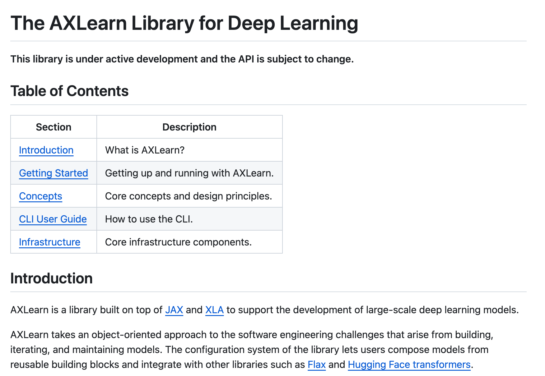Open the Infrastructure link
This screenshot has width=545, height=376.
coord(49,242)
